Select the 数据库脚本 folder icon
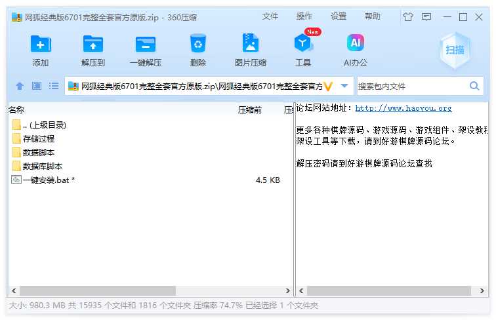 [x=16, y=166]
